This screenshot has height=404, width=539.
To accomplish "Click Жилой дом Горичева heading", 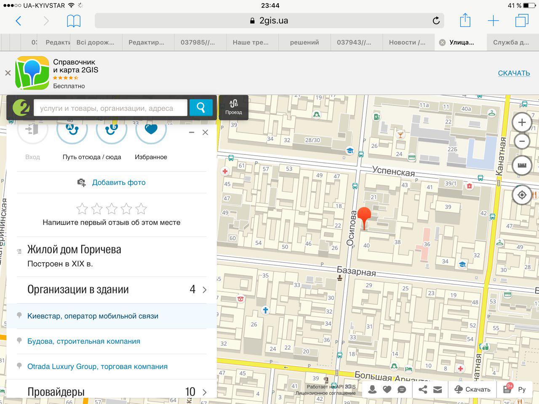I will [x=74, y=249].
